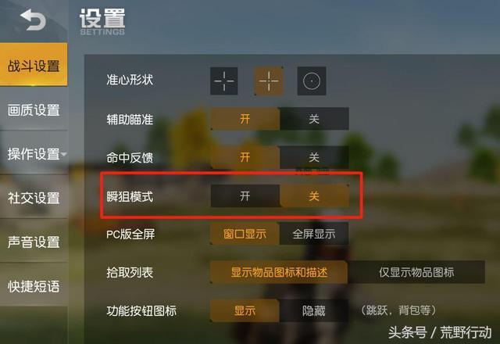Select 仅显示物品图标 pickup list option
Image resolution: width=500 pixels, height=344 pixels.
416,272
